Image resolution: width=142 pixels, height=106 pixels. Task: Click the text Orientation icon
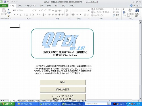[x=60, y=10]
